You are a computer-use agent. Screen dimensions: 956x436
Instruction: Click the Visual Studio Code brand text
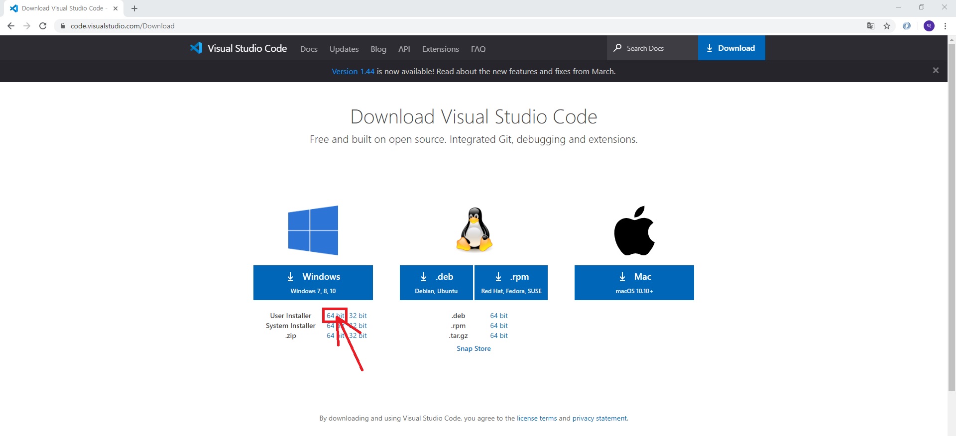point(247,48)
